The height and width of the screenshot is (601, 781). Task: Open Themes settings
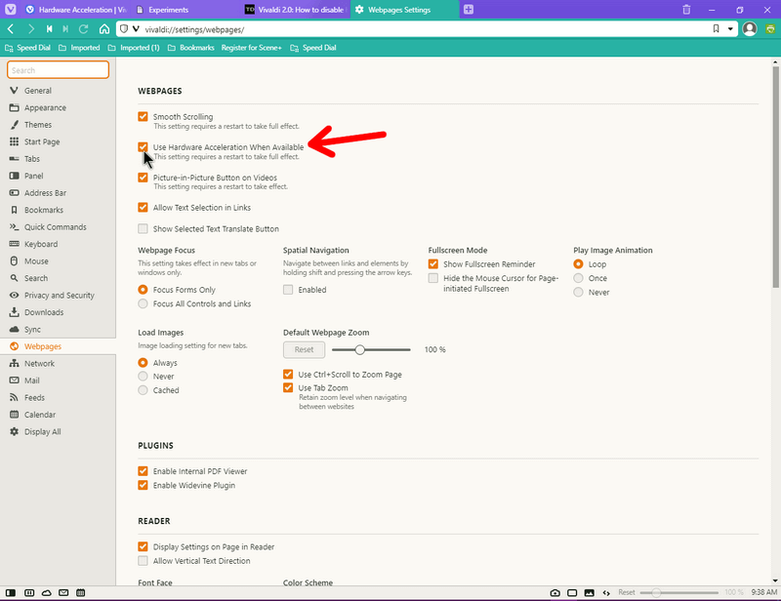(x=58, y=125)
